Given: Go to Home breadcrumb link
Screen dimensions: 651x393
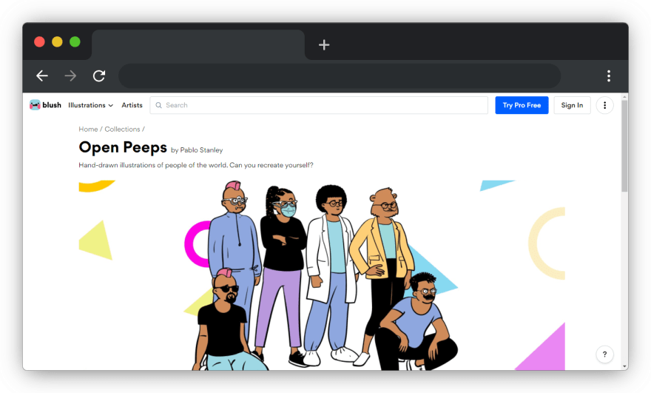Looking at the screenshot, I should pos(88,130).
